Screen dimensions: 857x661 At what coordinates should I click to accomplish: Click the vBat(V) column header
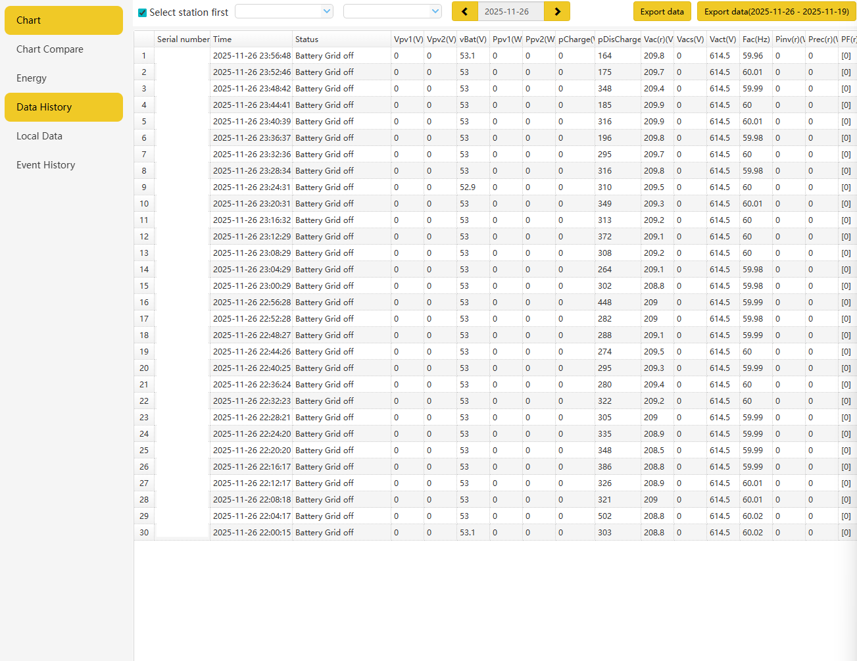tap(473, 39)
